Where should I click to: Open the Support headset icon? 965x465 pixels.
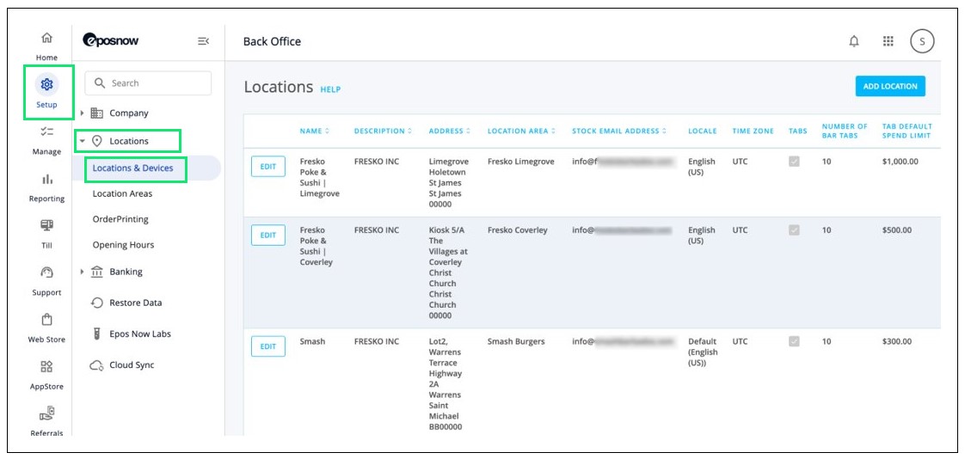coord(46,272)
